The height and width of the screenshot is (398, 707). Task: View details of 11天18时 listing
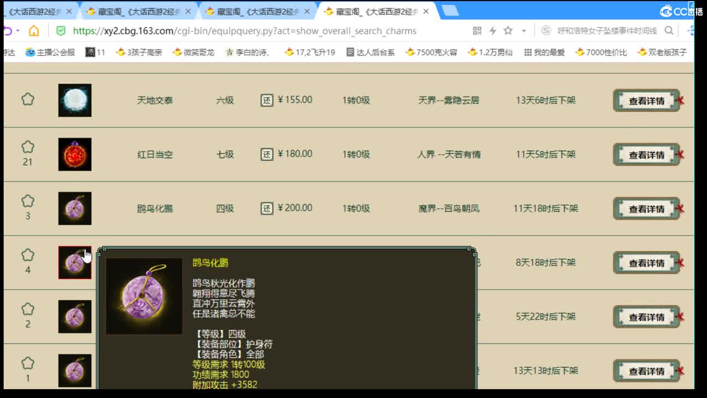pos(646,209)
